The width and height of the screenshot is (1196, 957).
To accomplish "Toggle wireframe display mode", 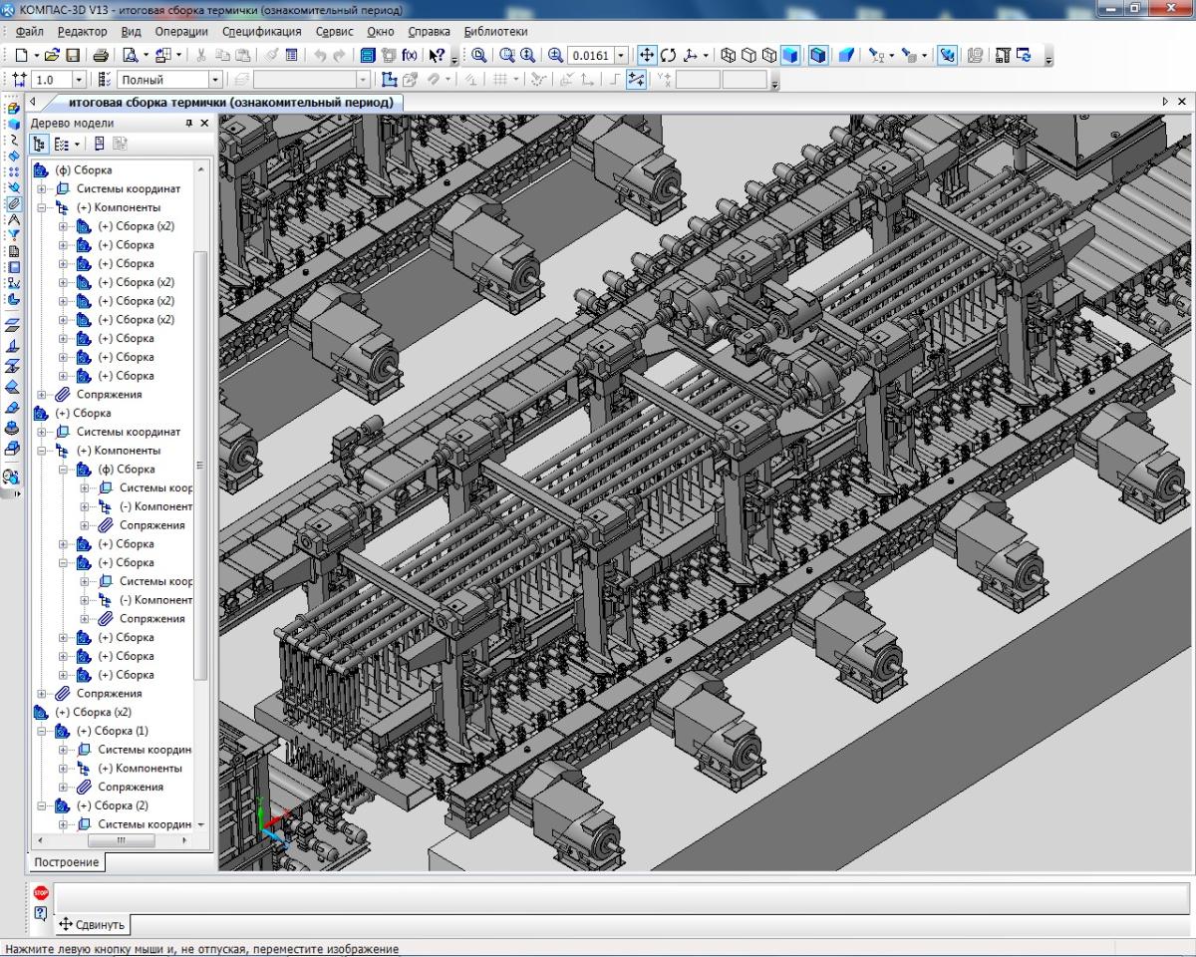I will pos(728,56).
